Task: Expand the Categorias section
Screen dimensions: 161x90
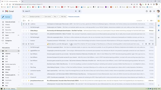Action: click(2, 40)
